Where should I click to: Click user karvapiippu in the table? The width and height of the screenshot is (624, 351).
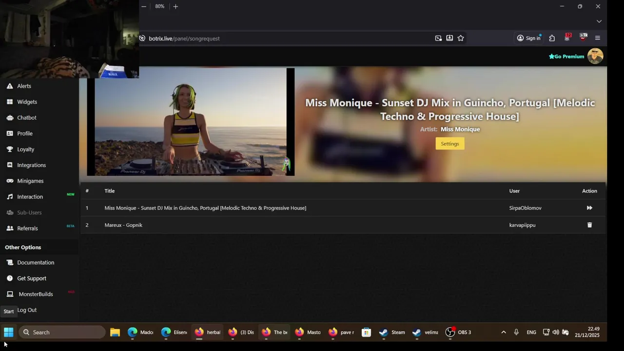523,225
